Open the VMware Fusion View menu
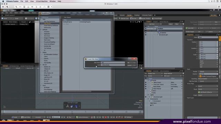Screen dimensions: 221x124 tap(32, 1)
